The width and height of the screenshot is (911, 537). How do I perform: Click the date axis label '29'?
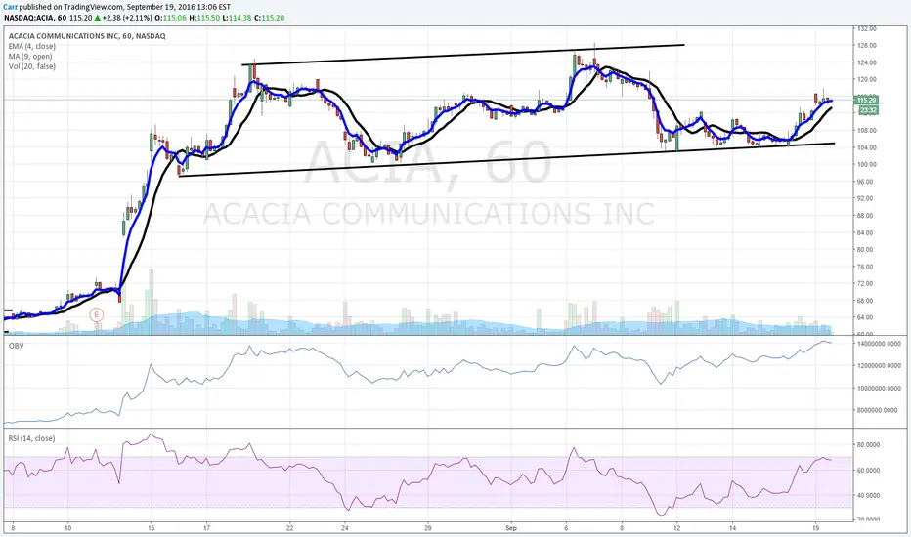pos(427,528)
